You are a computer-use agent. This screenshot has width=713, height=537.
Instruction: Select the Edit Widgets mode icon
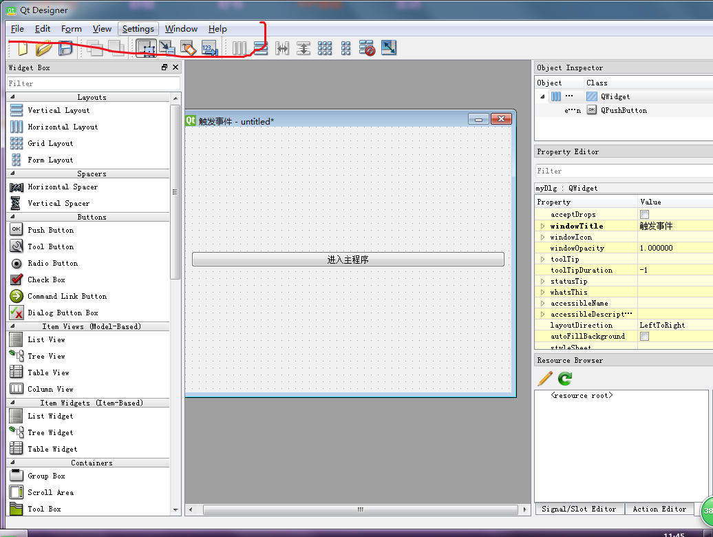coord(145,48)
